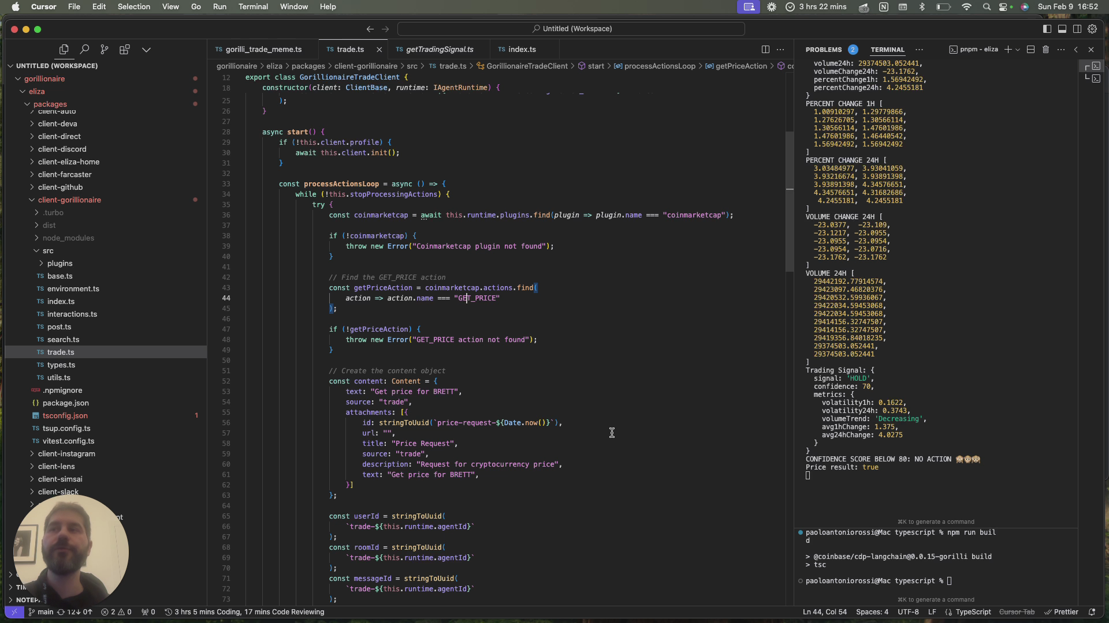Open Bluetooth menu bar icon
1109x623 pixels.
pyautogui.click(x=922, y=7)
